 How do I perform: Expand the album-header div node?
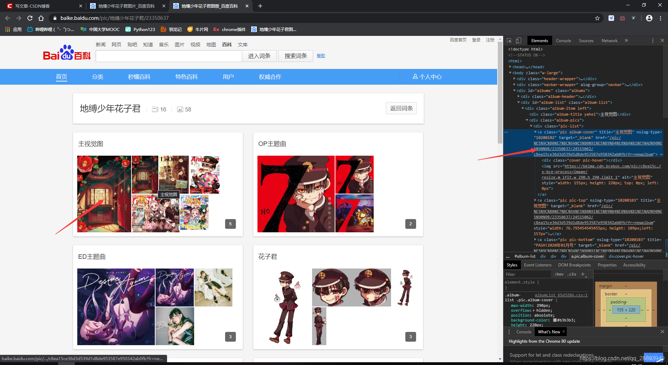pos(519,96)
